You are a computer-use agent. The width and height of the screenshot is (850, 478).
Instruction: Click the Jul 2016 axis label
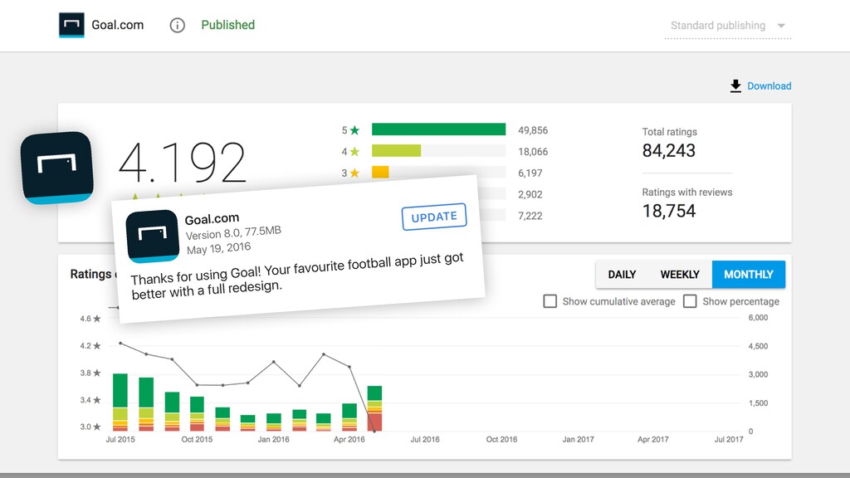pos(425,440)
